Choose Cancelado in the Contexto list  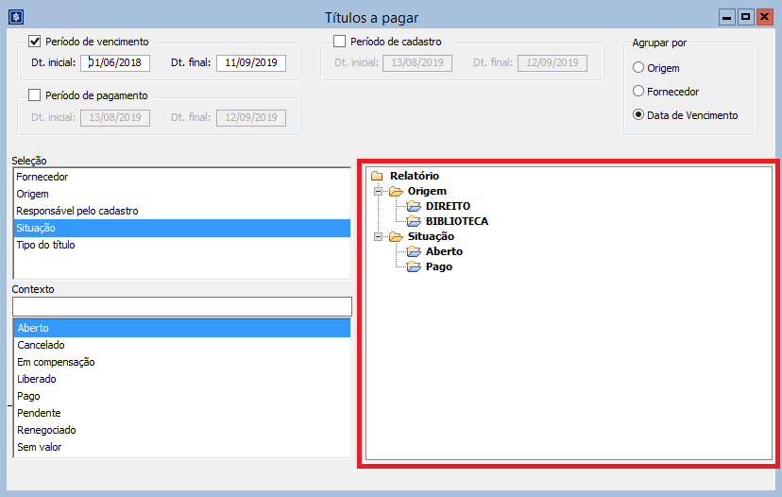[x=41, y=345]
